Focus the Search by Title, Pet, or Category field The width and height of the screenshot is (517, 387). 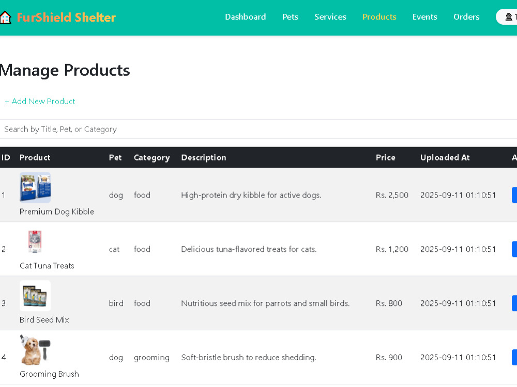[x=258, y=129]
